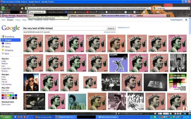The image size is (191, 119).
Task: Switch to the Software: Computer Audio tab
Action: pyautogui.click(x=84, y=16)
